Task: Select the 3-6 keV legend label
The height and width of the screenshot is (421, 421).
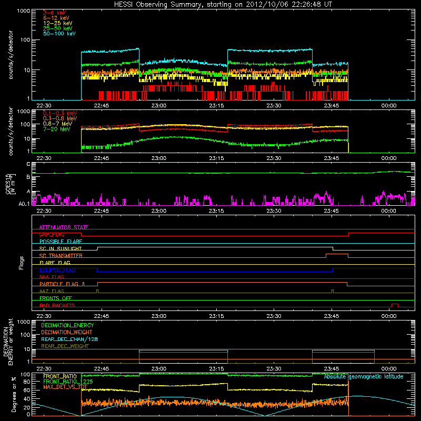Action: coord(55,13)
